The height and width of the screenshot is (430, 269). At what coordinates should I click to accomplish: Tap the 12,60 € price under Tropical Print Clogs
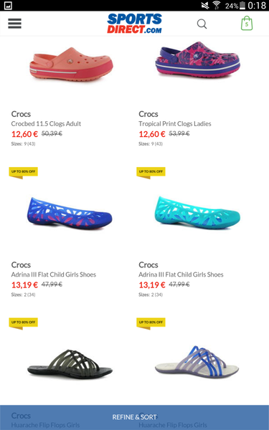point(152,134)
